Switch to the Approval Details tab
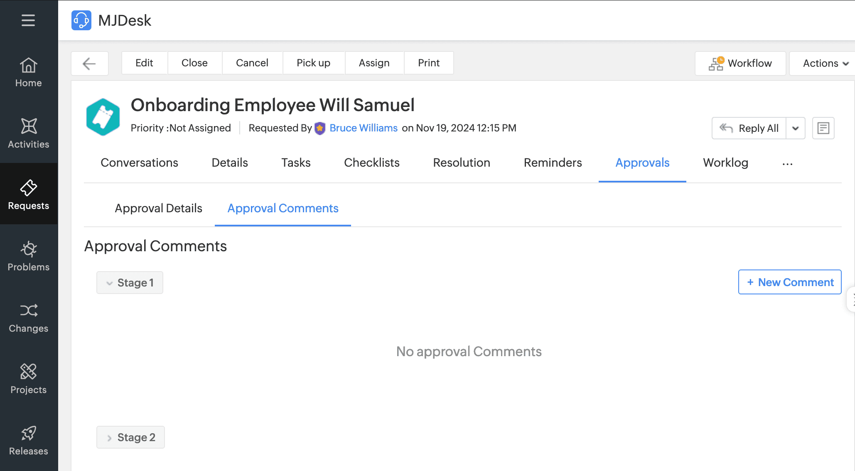Image resolution: width=855 pixels, height=471 pixels. tap(158, 208)
